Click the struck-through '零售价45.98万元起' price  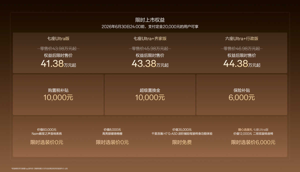[x=150, y=48]
